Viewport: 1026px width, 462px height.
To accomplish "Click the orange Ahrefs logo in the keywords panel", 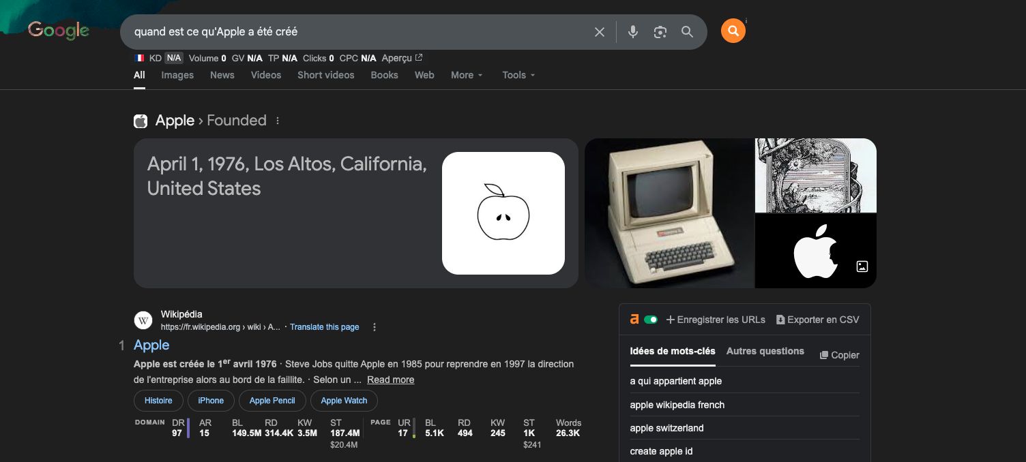I will pyautogui.click(x=634, y=318).
